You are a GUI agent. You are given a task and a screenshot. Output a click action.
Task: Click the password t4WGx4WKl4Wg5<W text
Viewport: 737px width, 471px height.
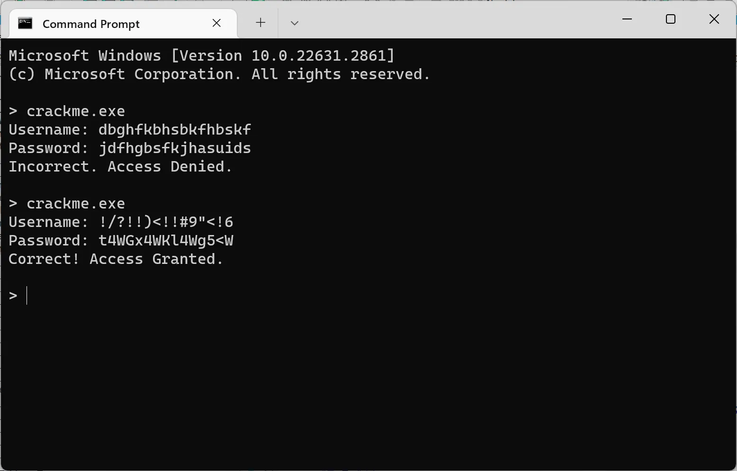[166, 241]
